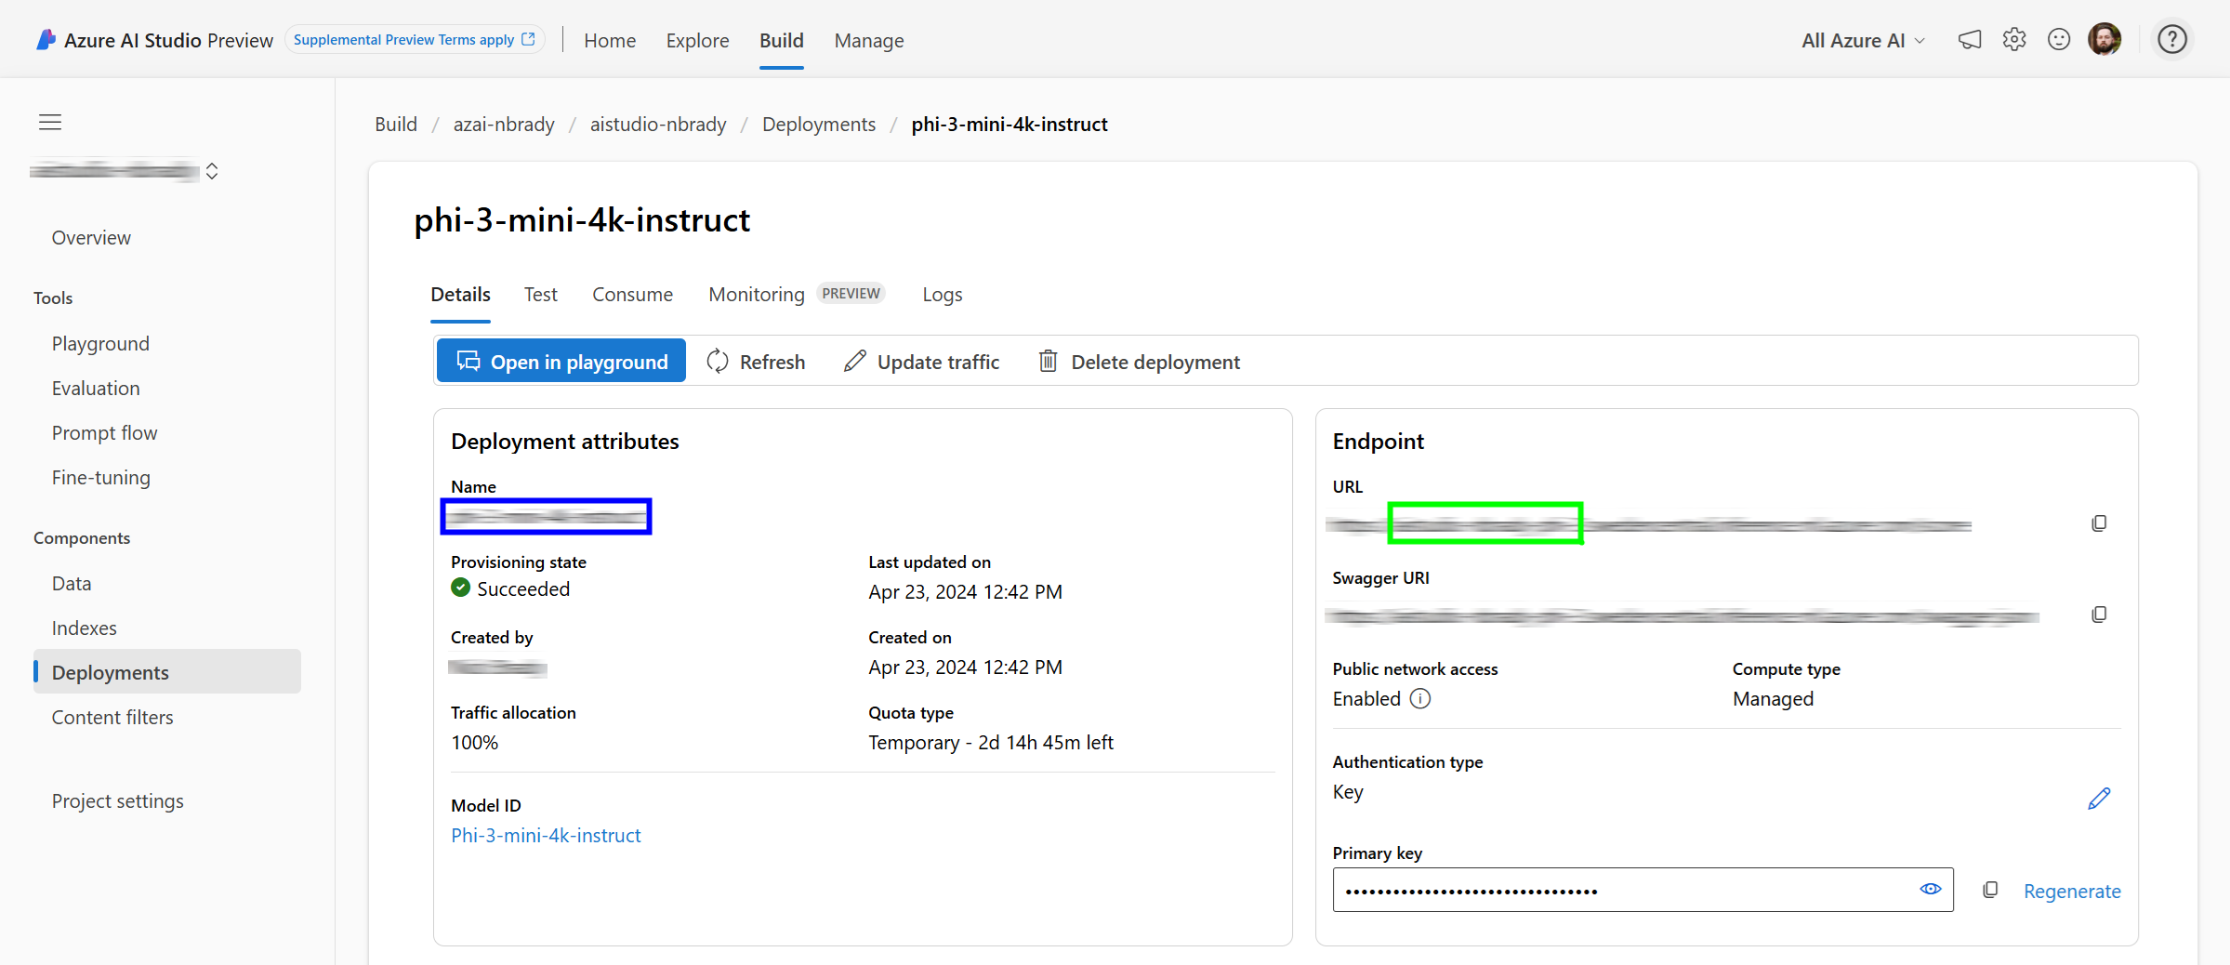Select Deployments in sidebar
This screenshot has width=2230, height=965.
pos(167,671)
